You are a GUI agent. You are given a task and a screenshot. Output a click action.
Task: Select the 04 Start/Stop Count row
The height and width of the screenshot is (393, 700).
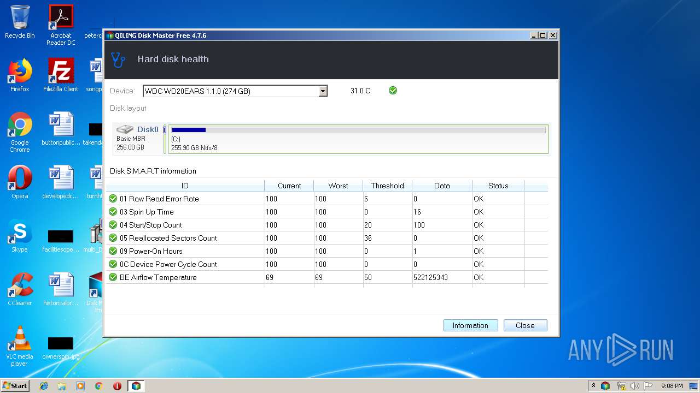(x=326, y=225)
